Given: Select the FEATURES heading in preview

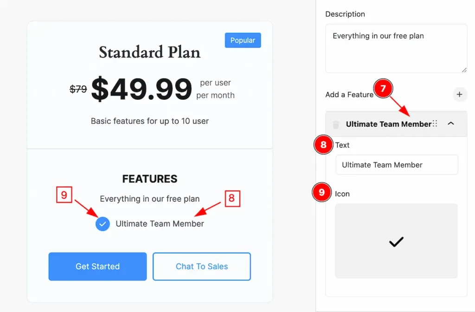Looking at the screenshot, I should pyautogui.click(x=150, y=179).
